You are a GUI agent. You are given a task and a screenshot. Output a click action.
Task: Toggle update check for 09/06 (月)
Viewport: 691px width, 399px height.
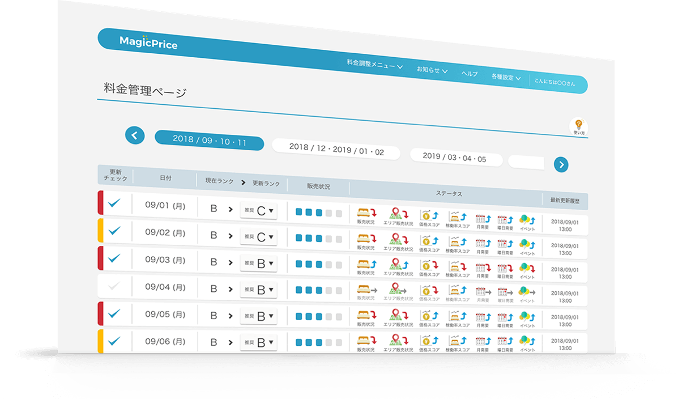(x=114, y=341)
